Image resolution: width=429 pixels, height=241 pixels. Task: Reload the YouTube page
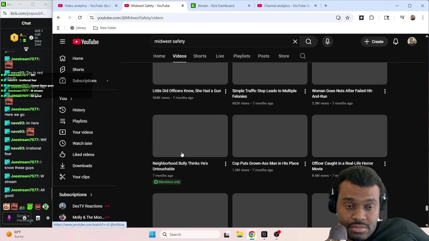[80, 18]
